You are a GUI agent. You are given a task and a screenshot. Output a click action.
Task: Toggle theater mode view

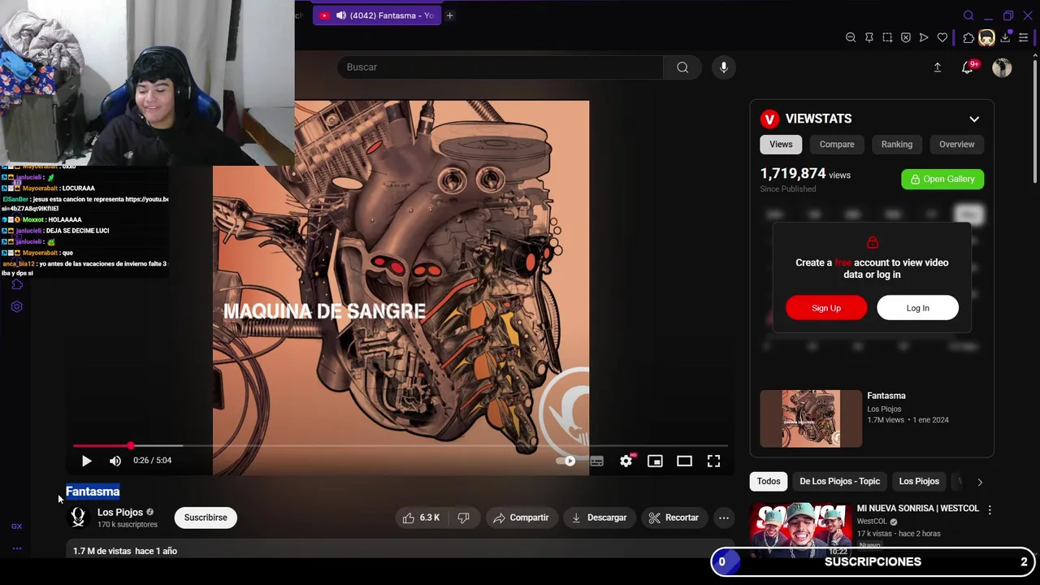(x=684, y=461)
